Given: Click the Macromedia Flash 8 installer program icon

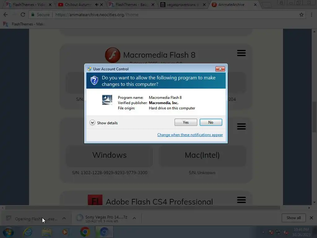Looking at the screenshot, I should (107, 100).
